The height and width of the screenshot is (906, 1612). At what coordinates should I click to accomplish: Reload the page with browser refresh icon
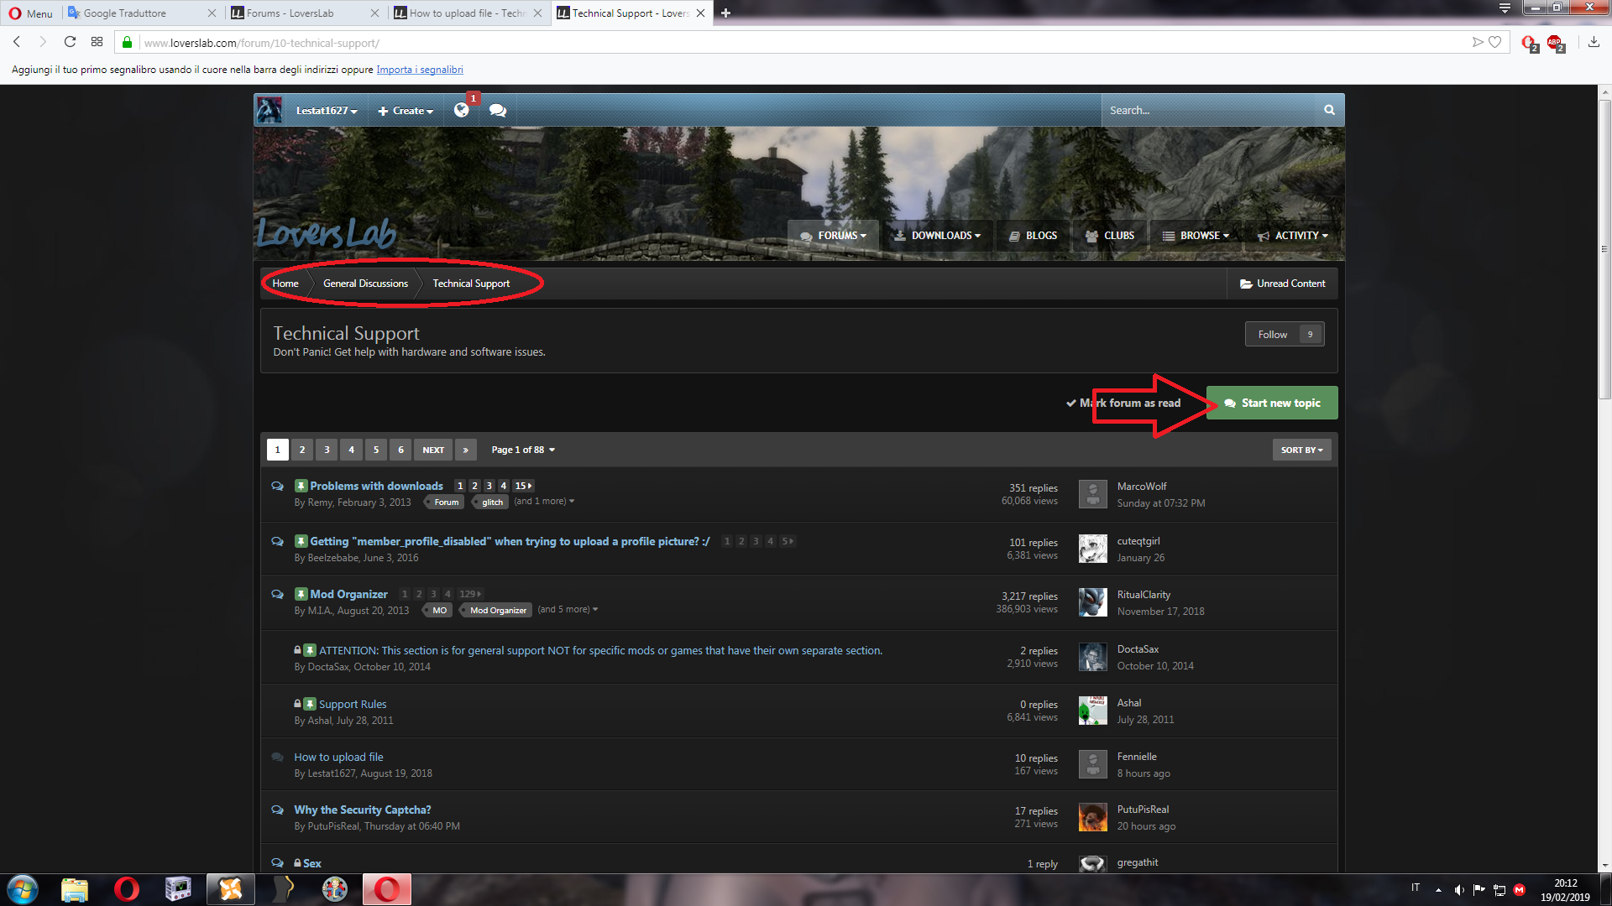click(x=70, y=42)
